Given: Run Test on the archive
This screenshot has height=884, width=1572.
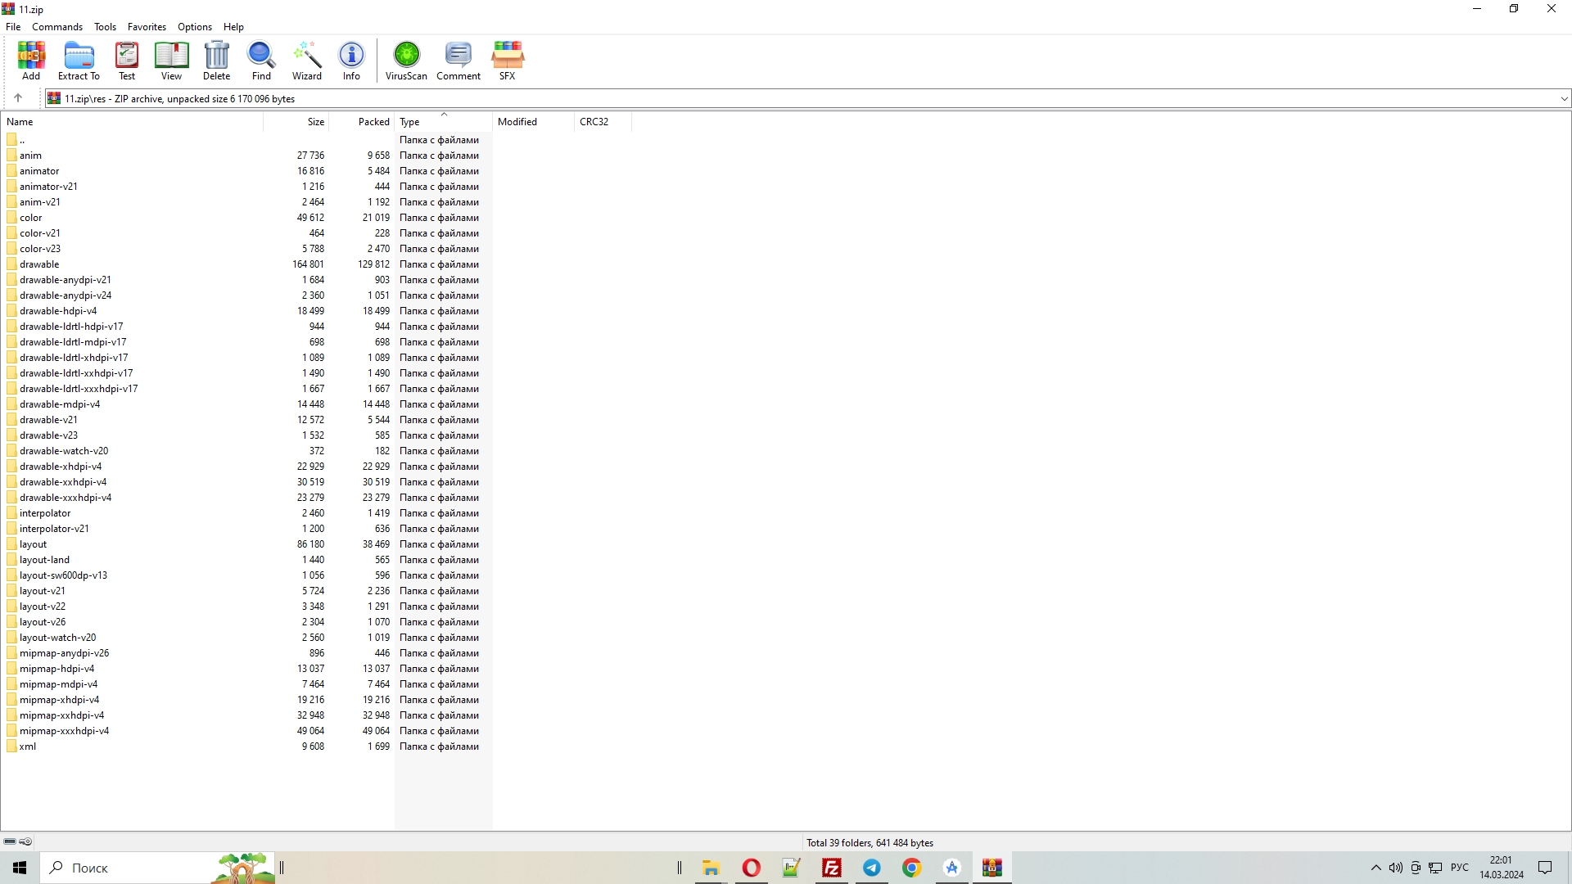Looking at the screenshot, I should [x=127, y=56].
